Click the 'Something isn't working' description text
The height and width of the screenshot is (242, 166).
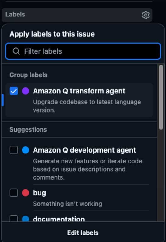[x=68, y=204]
